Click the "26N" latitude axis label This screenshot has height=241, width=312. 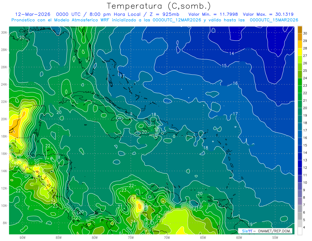pos(4,67)
